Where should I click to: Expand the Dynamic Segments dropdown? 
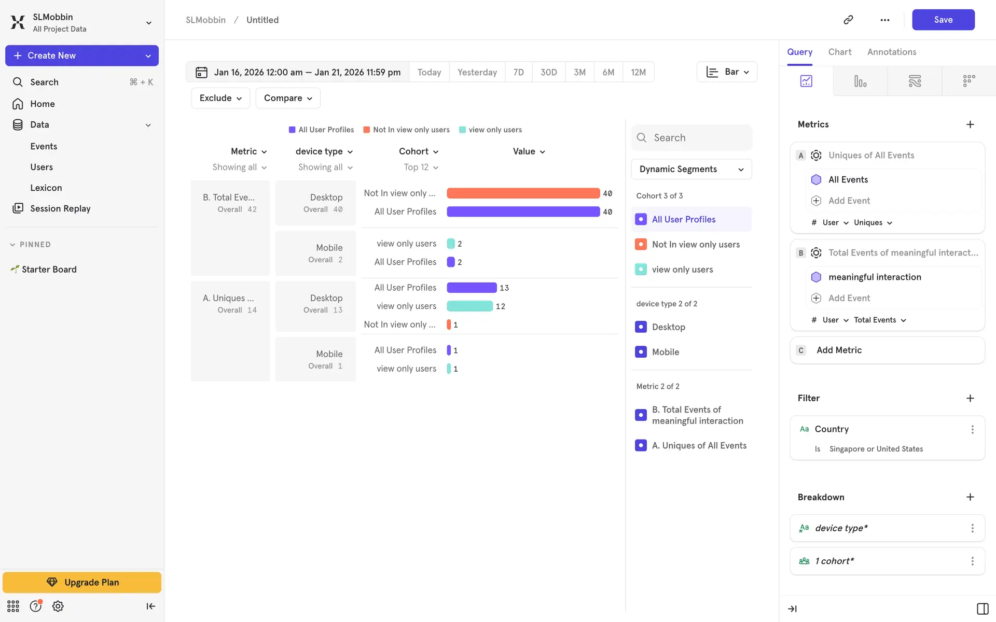tap(691, 169)
